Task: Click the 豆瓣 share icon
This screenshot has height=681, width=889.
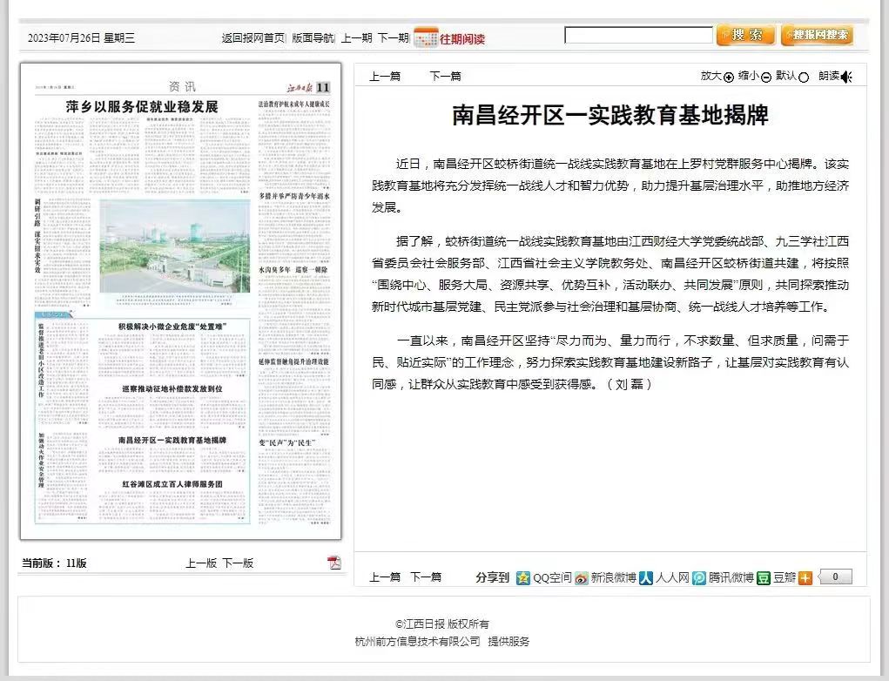Action: click(x=763, y=577)
